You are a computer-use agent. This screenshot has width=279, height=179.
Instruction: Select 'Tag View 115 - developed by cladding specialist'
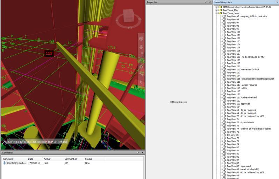tap(250, 79)
